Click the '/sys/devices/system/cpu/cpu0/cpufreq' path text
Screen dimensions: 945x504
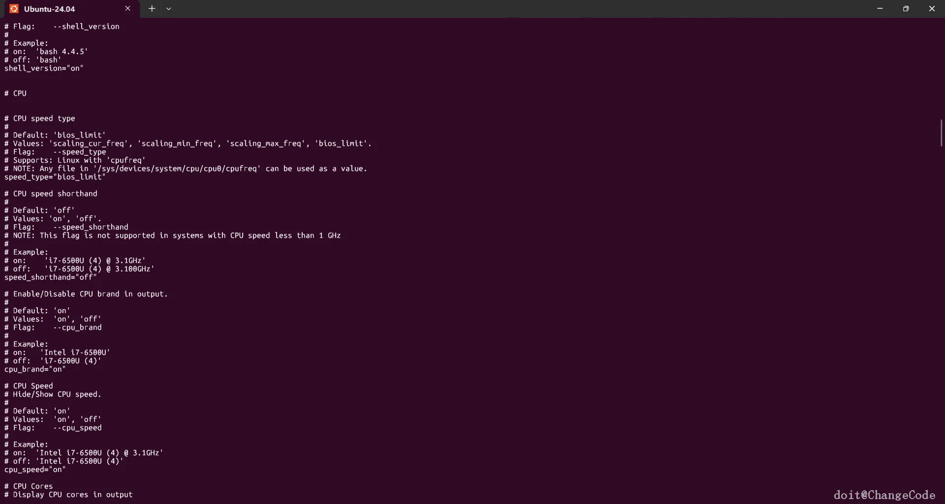point(177,169)
